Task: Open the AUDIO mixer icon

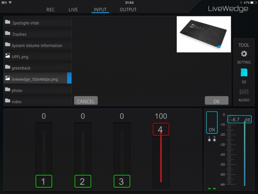Action: tap(244, 92)
